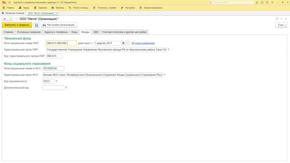
Task: Open calendar picker for действует с date
Action: click(123, 43)
